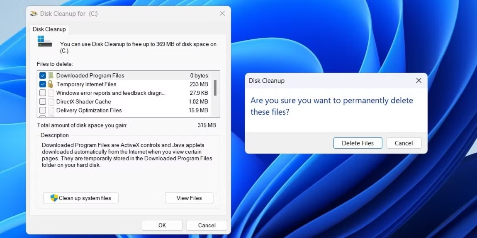This screenshot has height=238, width=477.
Task: Select the Disk Cleanup tab
Action: point(49,29)
